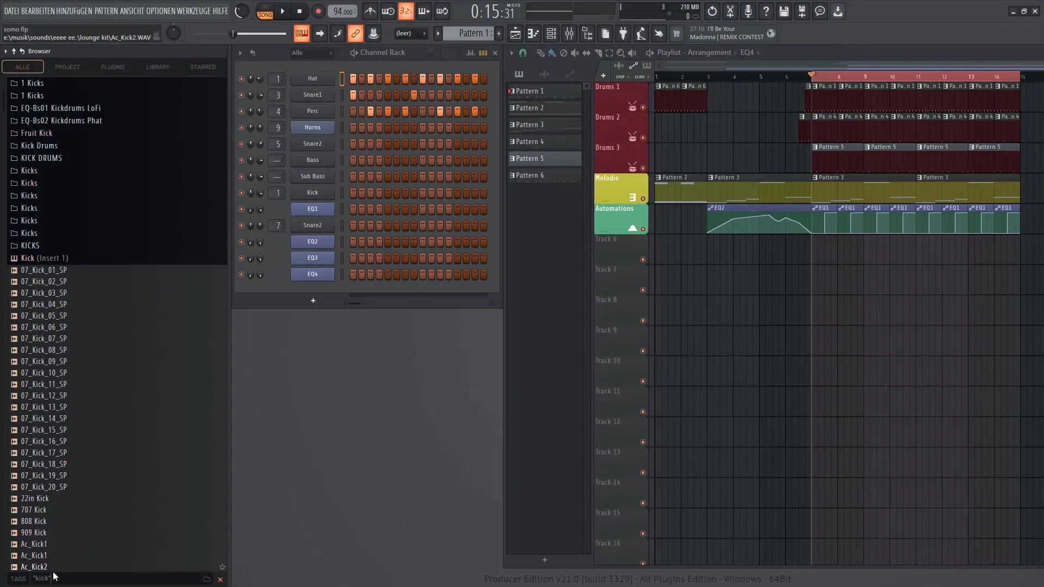Toggle mute on the Horns channel
The width and height of the screenshot is (1044, 587).
pyautogui.click(x=241, y=127)
